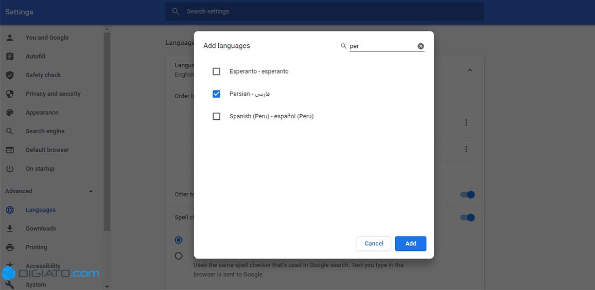595x290 pixels.
Task: Check the Spanish (Peru) checkbox
Action: click(217, 116)
